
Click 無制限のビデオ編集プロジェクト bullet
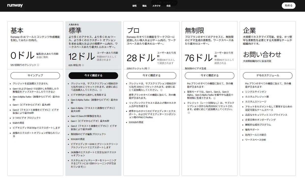pos(88,134)
